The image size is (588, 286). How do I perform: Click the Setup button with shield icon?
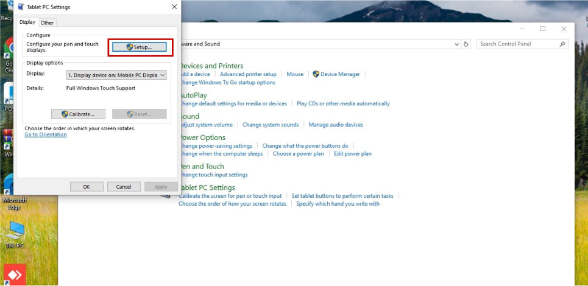[x=140, y=47]
